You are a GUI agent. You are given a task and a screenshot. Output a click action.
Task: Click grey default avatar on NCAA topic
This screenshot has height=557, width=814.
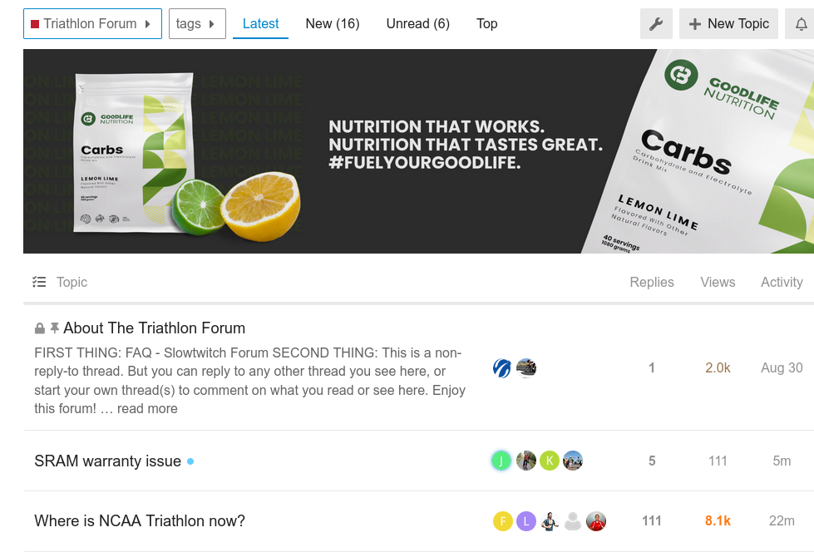tap(572, 521)
